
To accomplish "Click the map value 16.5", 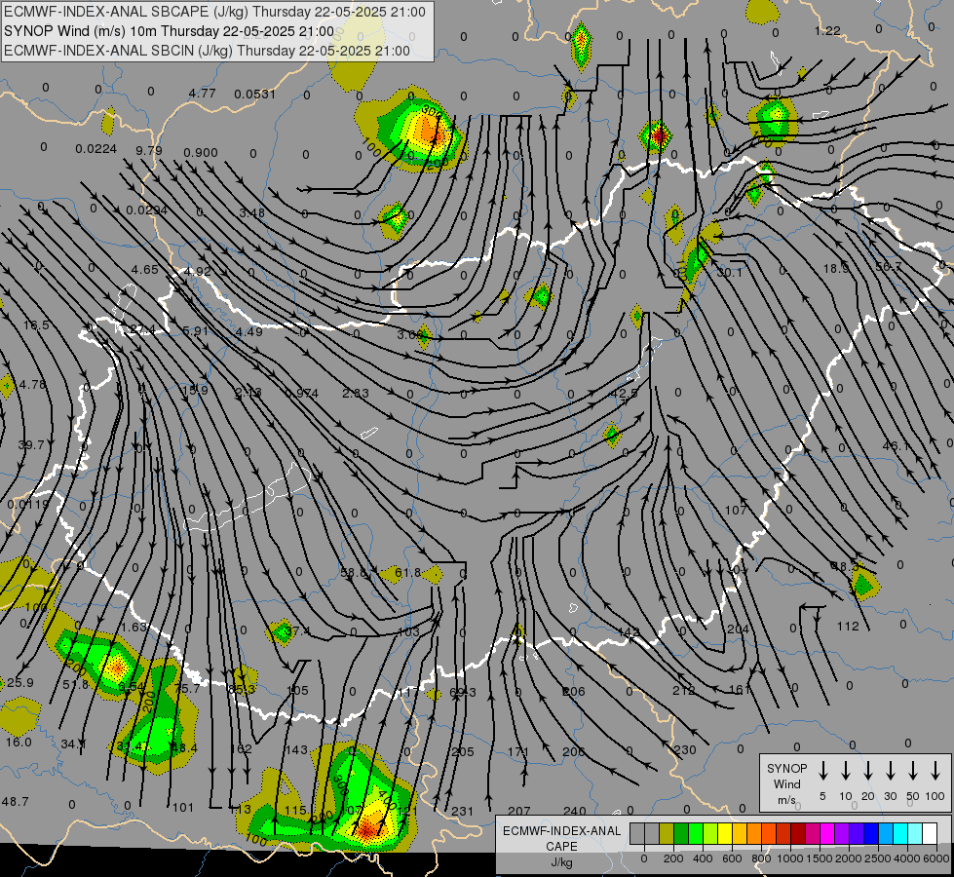I will point(36,325).
